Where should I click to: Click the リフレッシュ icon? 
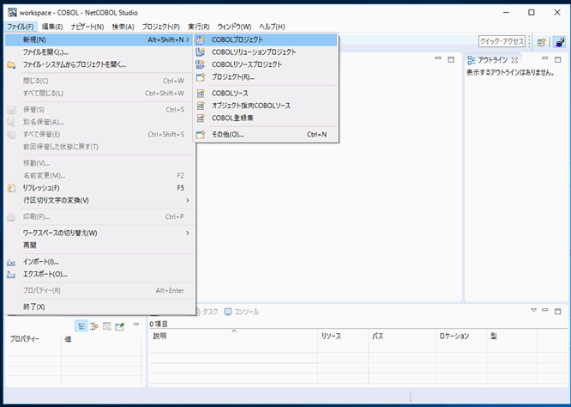[11, 188]
